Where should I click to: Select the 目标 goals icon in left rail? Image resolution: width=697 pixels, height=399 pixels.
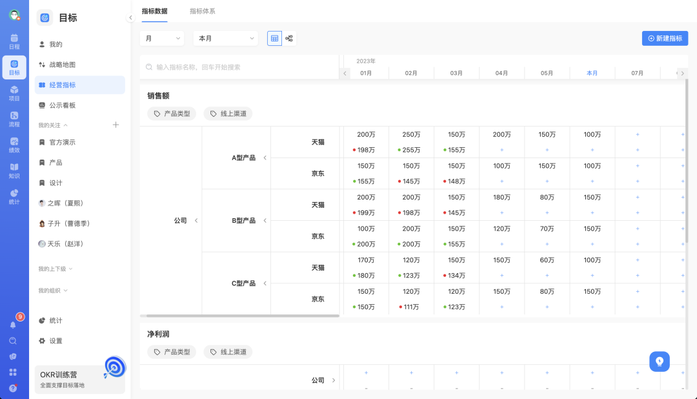click(14, 67)
